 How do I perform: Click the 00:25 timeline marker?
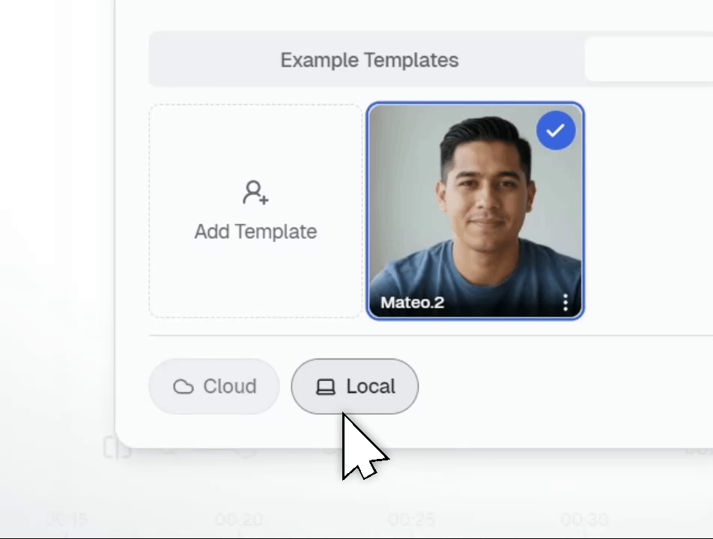pos(411,520)
